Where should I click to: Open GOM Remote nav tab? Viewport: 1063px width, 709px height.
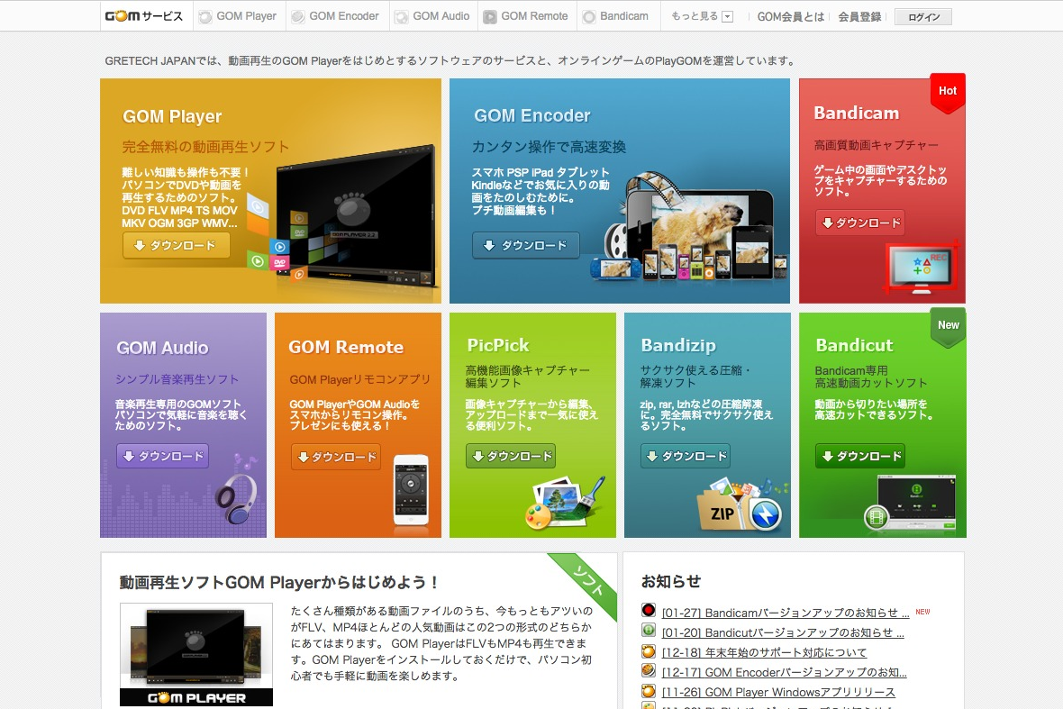527,16
